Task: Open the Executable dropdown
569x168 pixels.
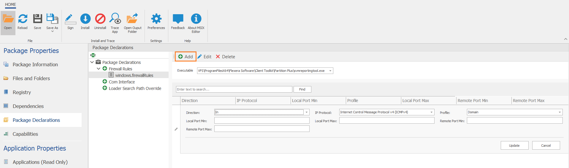Action: pyautogui.click(x=330, y=71)
